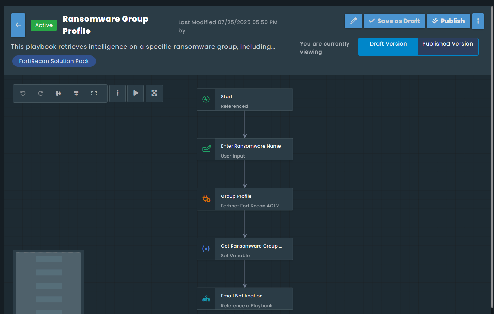Go back using the left arrow button
The width and height of the screenshot is (494, 314).
18,25
